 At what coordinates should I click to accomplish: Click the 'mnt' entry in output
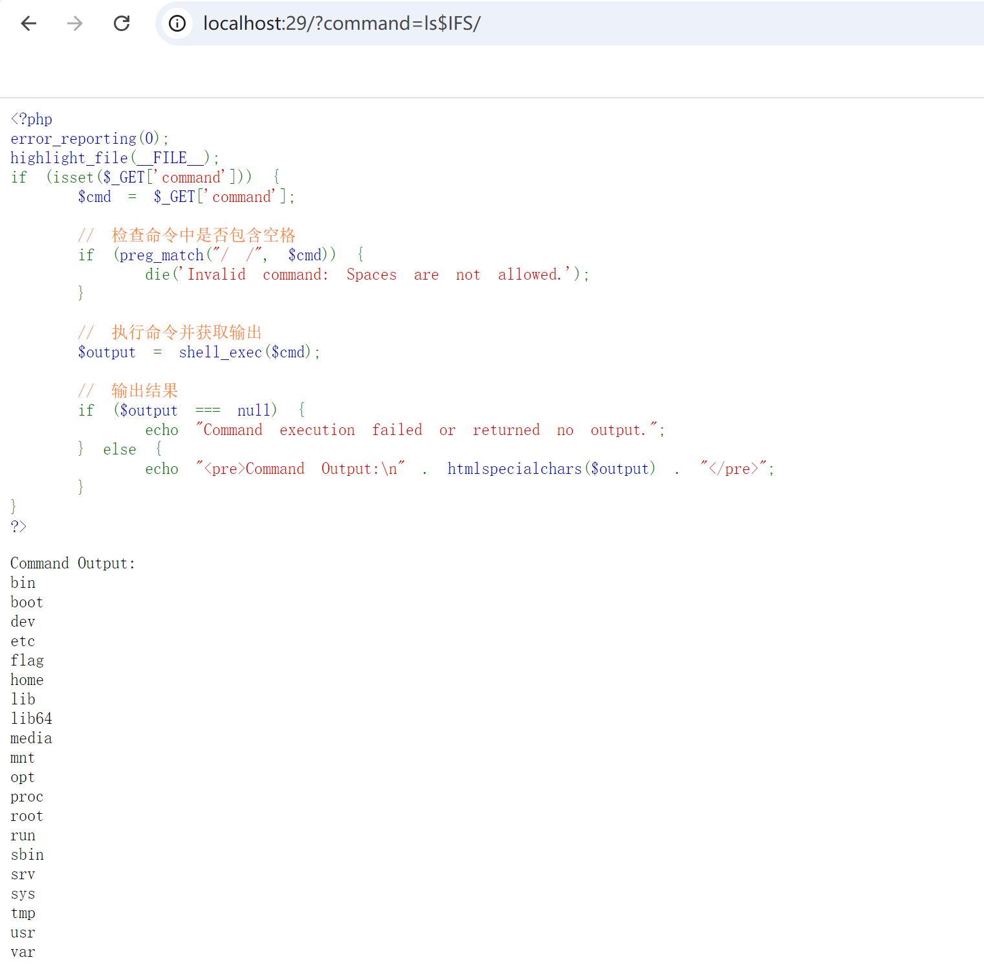[x=23, y=757]
